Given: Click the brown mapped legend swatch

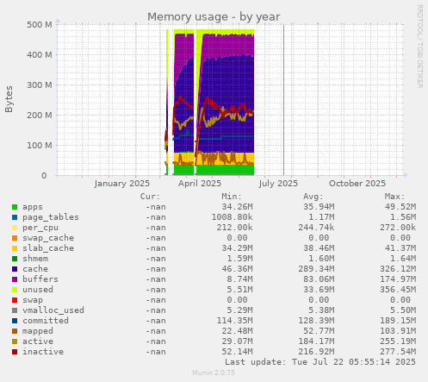Looking at the screenshot, I should [15, 331].
